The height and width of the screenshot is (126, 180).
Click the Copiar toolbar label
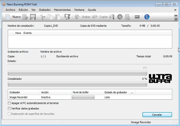[x=103, y=17]
